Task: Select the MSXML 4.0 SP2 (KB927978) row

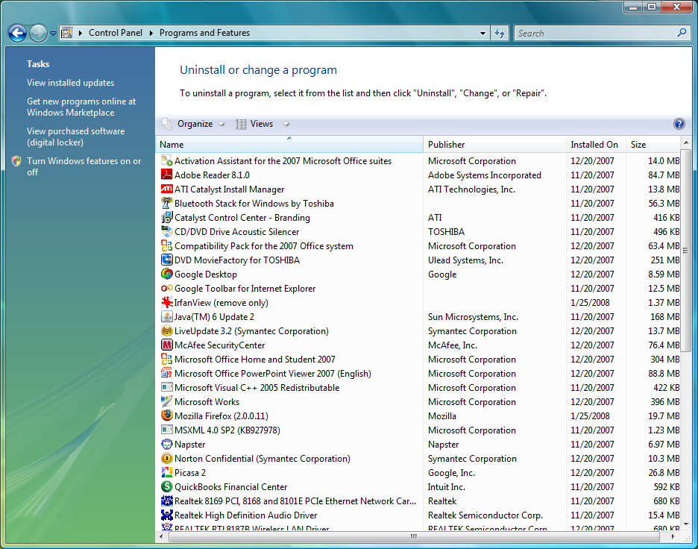Action: (x=418, y=430)
